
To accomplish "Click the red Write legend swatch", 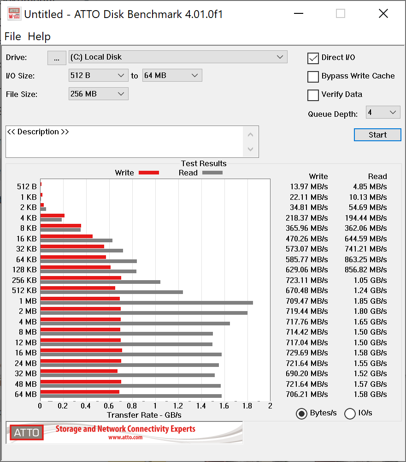I will [148, 173].
